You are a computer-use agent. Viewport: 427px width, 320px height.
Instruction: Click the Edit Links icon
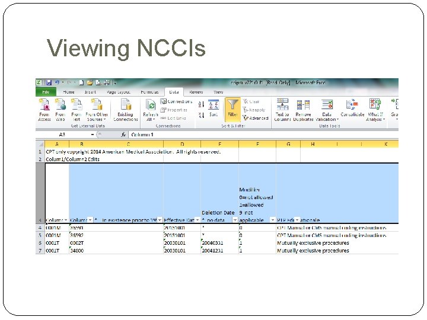click(163, 118)
